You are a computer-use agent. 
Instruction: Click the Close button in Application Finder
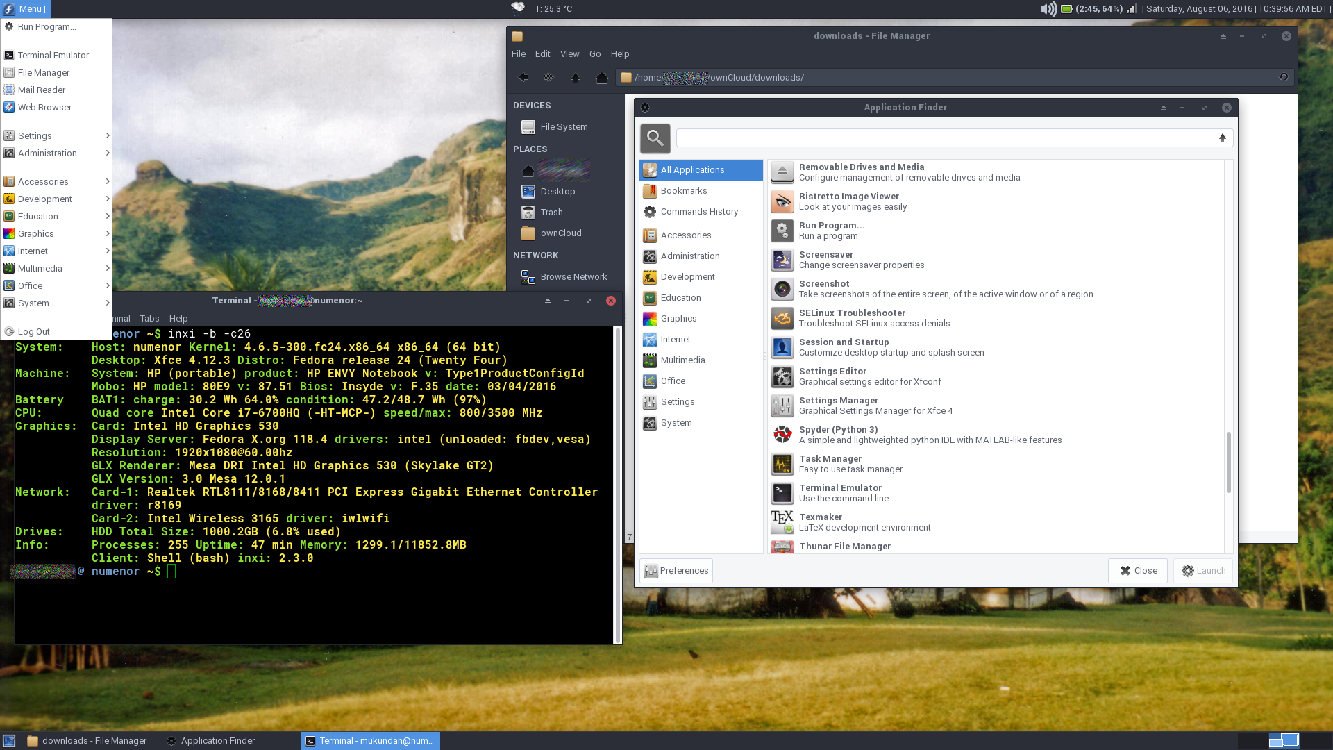1138,571
